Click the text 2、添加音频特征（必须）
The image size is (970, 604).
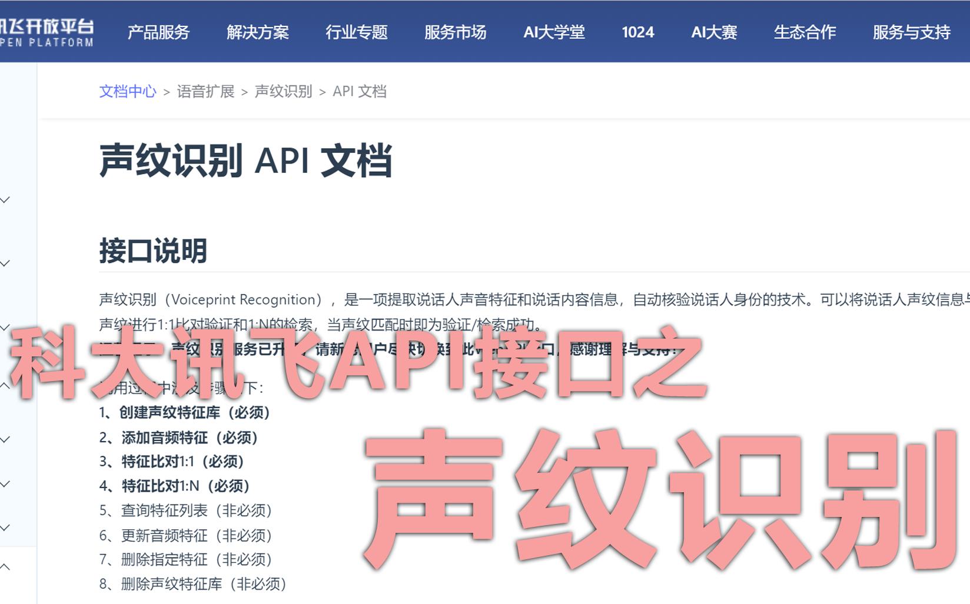(x=178, y=438)
